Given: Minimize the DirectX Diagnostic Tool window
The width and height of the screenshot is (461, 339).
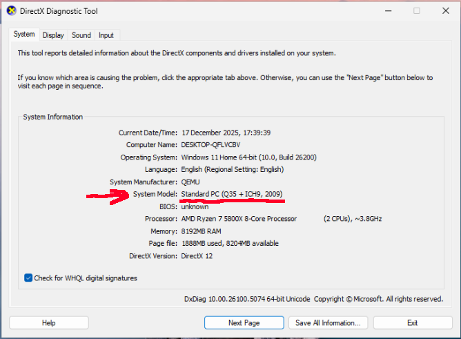Looking at the screenshot, I should point(389,11).
